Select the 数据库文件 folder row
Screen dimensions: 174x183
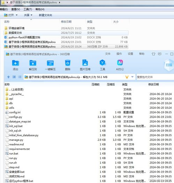tap(66, 33)
